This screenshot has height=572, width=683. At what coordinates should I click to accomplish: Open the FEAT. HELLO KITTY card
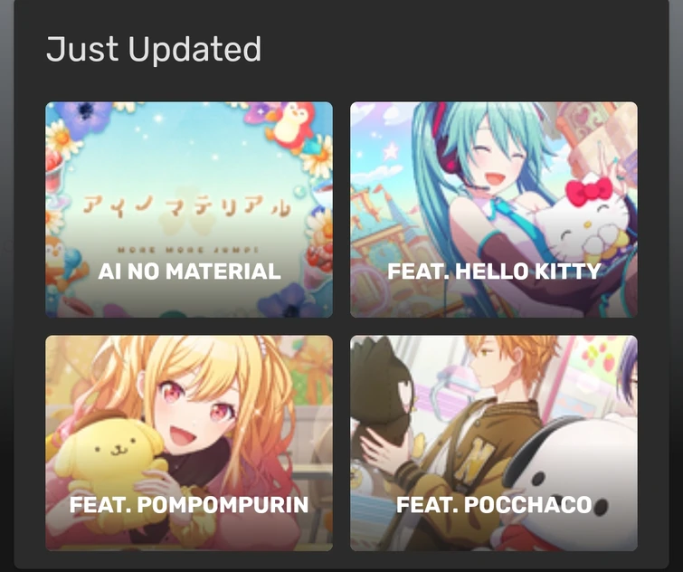coord(494,210)
